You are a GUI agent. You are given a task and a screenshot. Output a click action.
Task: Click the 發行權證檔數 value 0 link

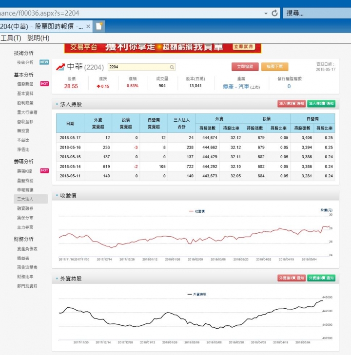click(289, 86)
